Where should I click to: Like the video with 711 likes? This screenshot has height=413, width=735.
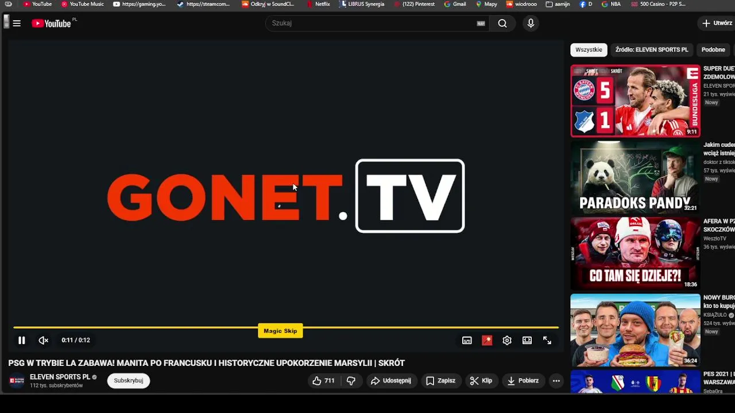[x=323, y=380]
